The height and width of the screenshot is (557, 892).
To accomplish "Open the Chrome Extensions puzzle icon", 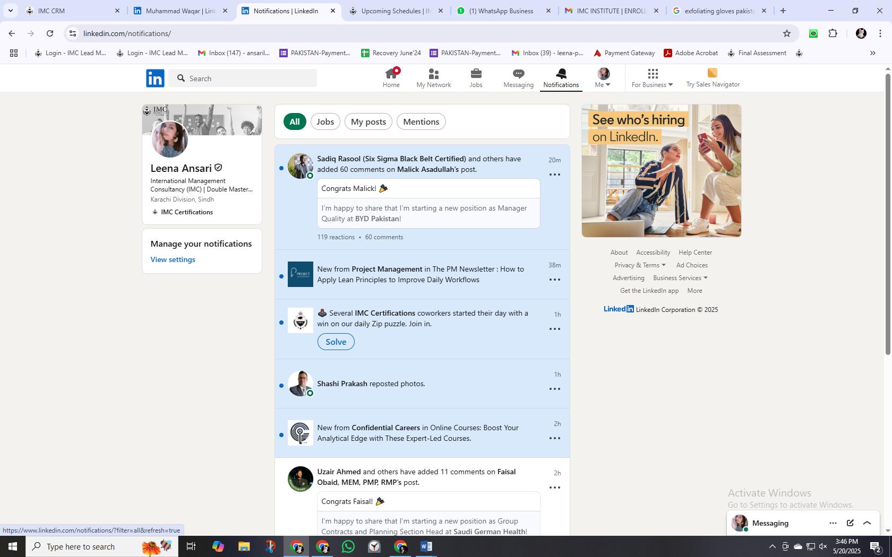I will (x=833, y=33).
